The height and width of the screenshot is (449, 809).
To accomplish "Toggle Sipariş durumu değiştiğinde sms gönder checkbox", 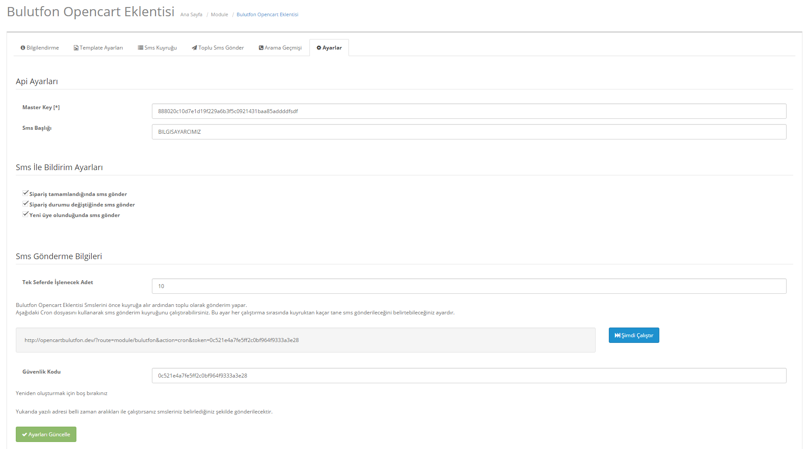I will (25, 203).
